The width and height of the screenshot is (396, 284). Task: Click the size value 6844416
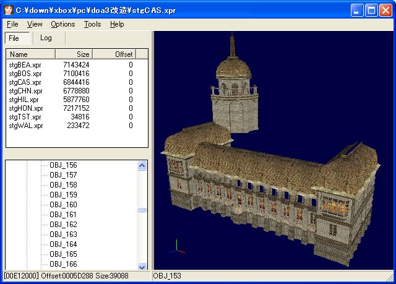[76, 82]
